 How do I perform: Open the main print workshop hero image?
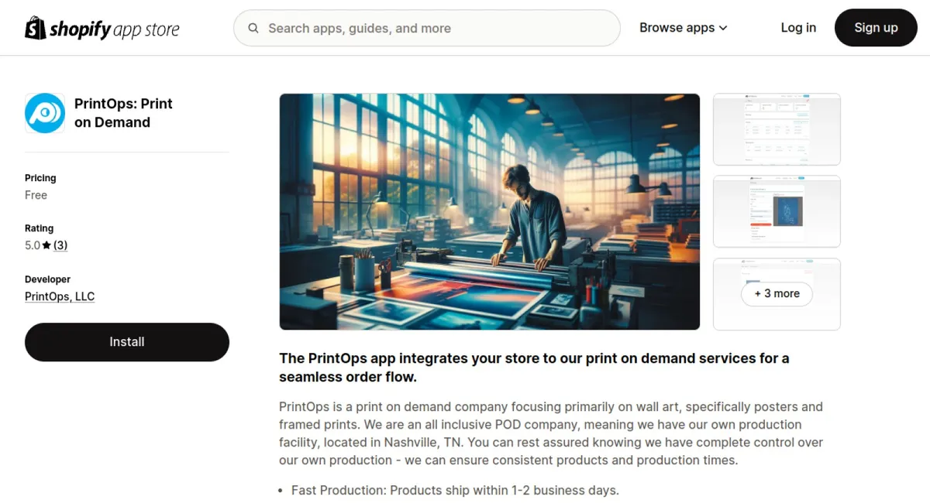coord(490,211)
